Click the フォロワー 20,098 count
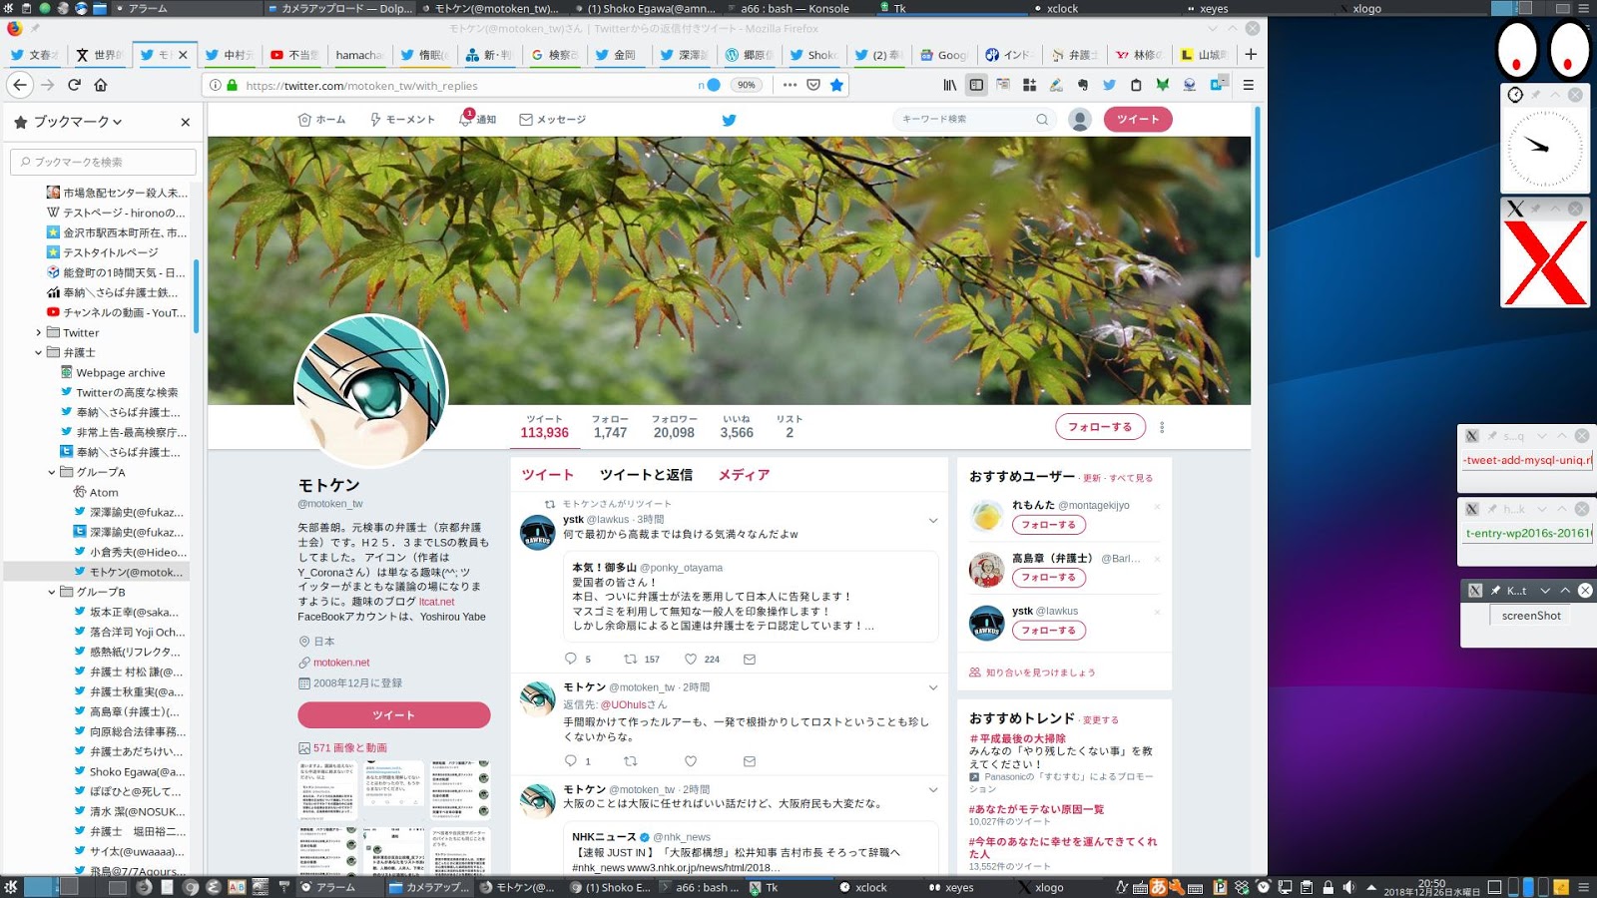 (674, 427)
